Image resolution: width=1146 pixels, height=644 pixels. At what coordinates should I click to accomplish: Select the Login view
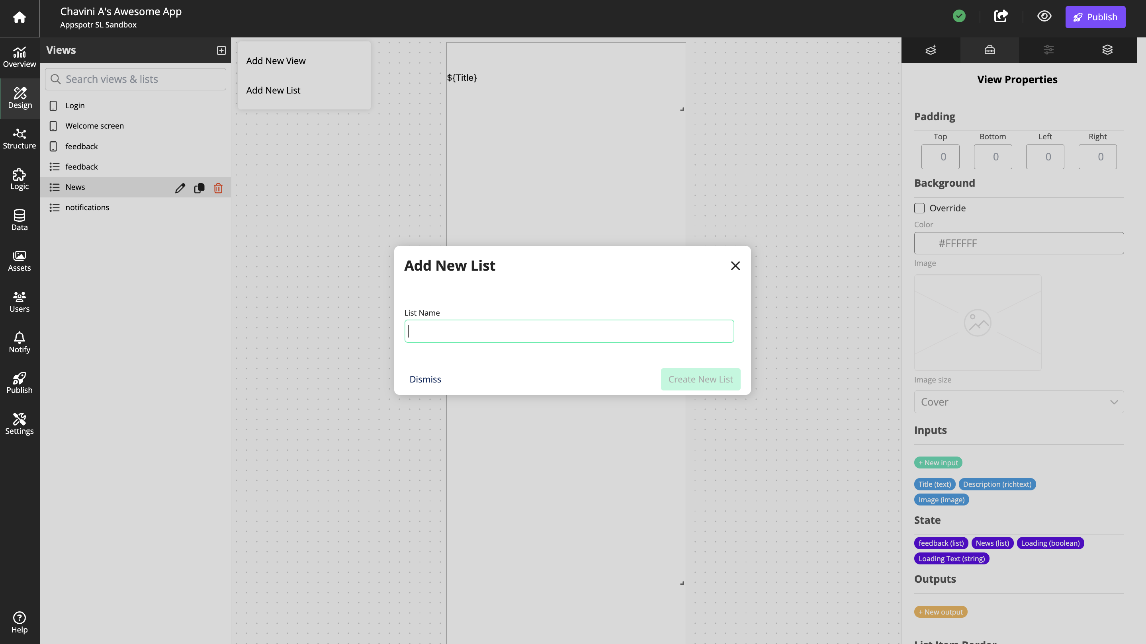click(135, 105)
